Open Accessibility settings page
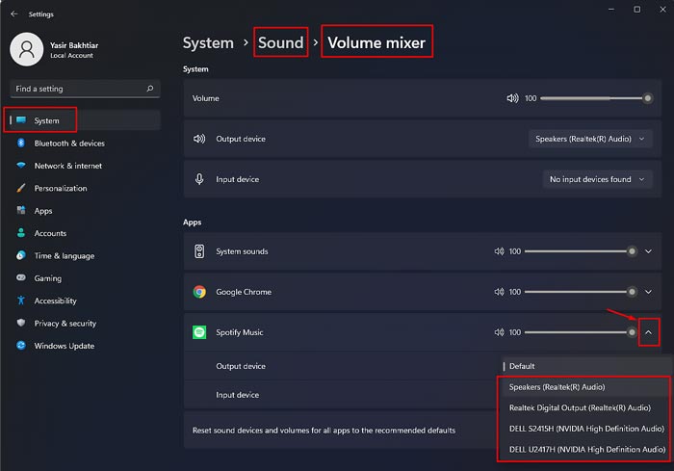This screenshot has height=471, width=674. click(85, 301)
